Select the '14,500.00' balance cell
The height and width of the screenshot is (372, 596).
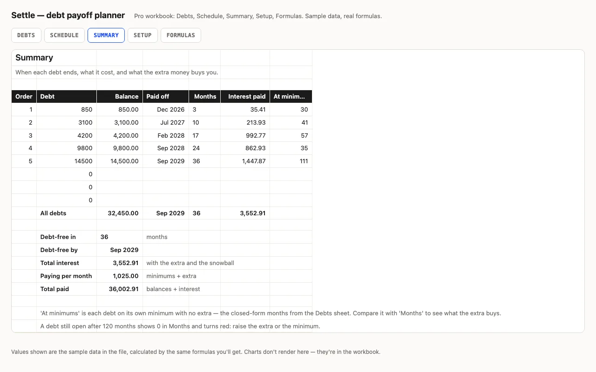point(120,161)
